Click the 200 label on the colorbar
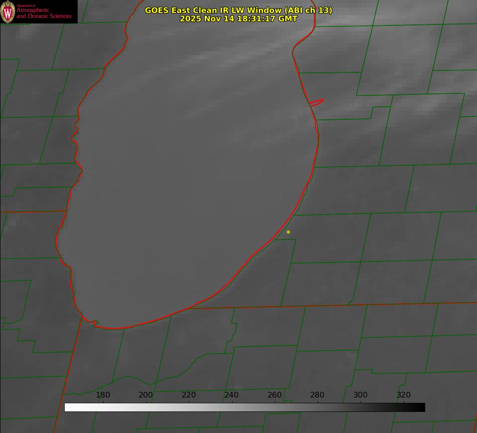 click(146, 395)
